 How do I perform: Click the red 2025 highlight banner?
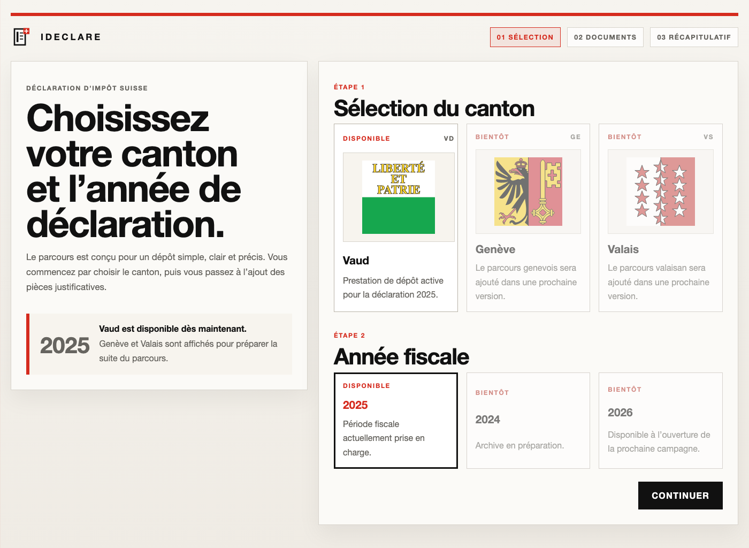159,344
